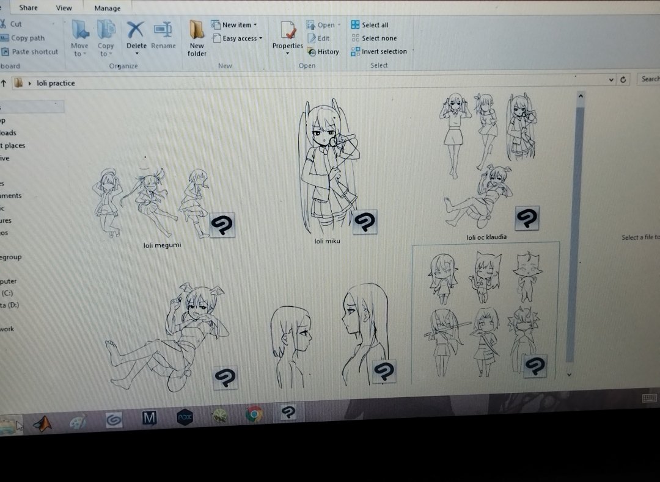Expand the Open dropdown in ribbon

pyautogui.click(x=339, y=25)
